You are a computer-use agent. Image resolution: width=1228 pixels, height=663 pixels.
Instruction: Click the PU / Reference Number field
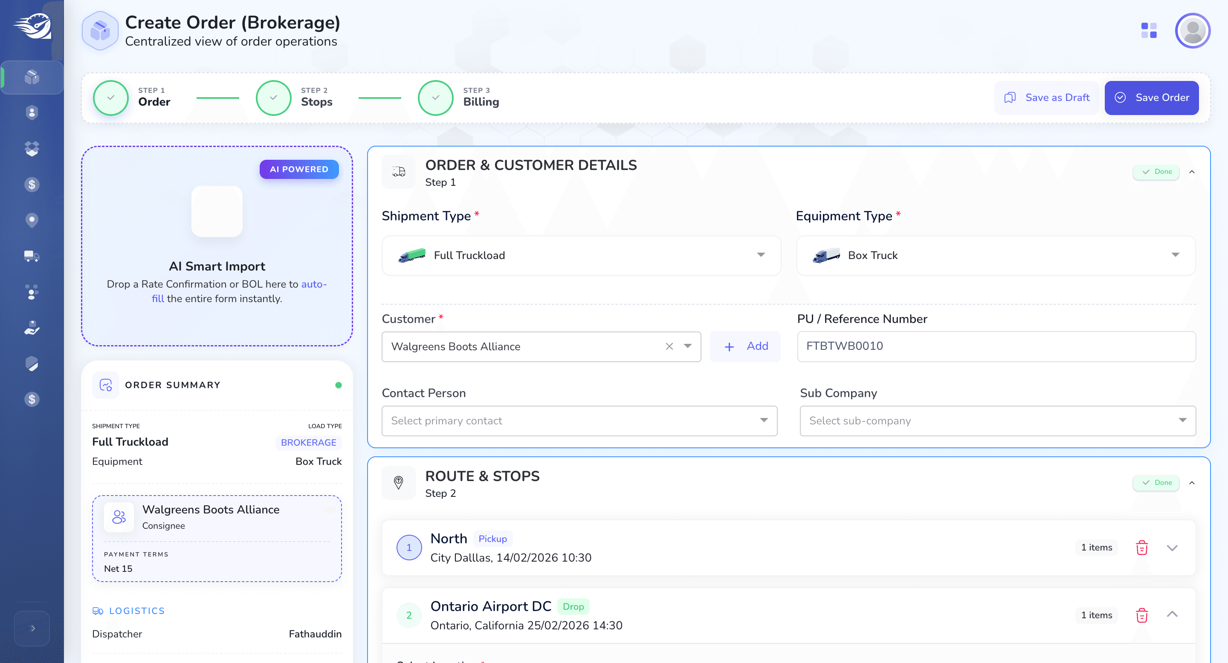(996, 346)
